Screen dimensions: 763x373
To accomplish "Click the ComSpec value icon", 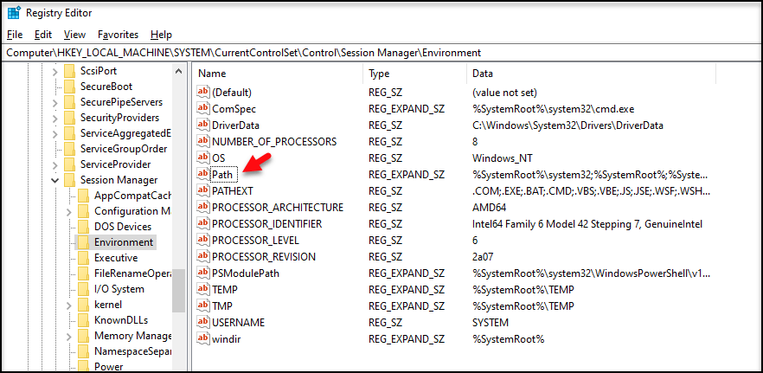I will (x=203, y=108).
